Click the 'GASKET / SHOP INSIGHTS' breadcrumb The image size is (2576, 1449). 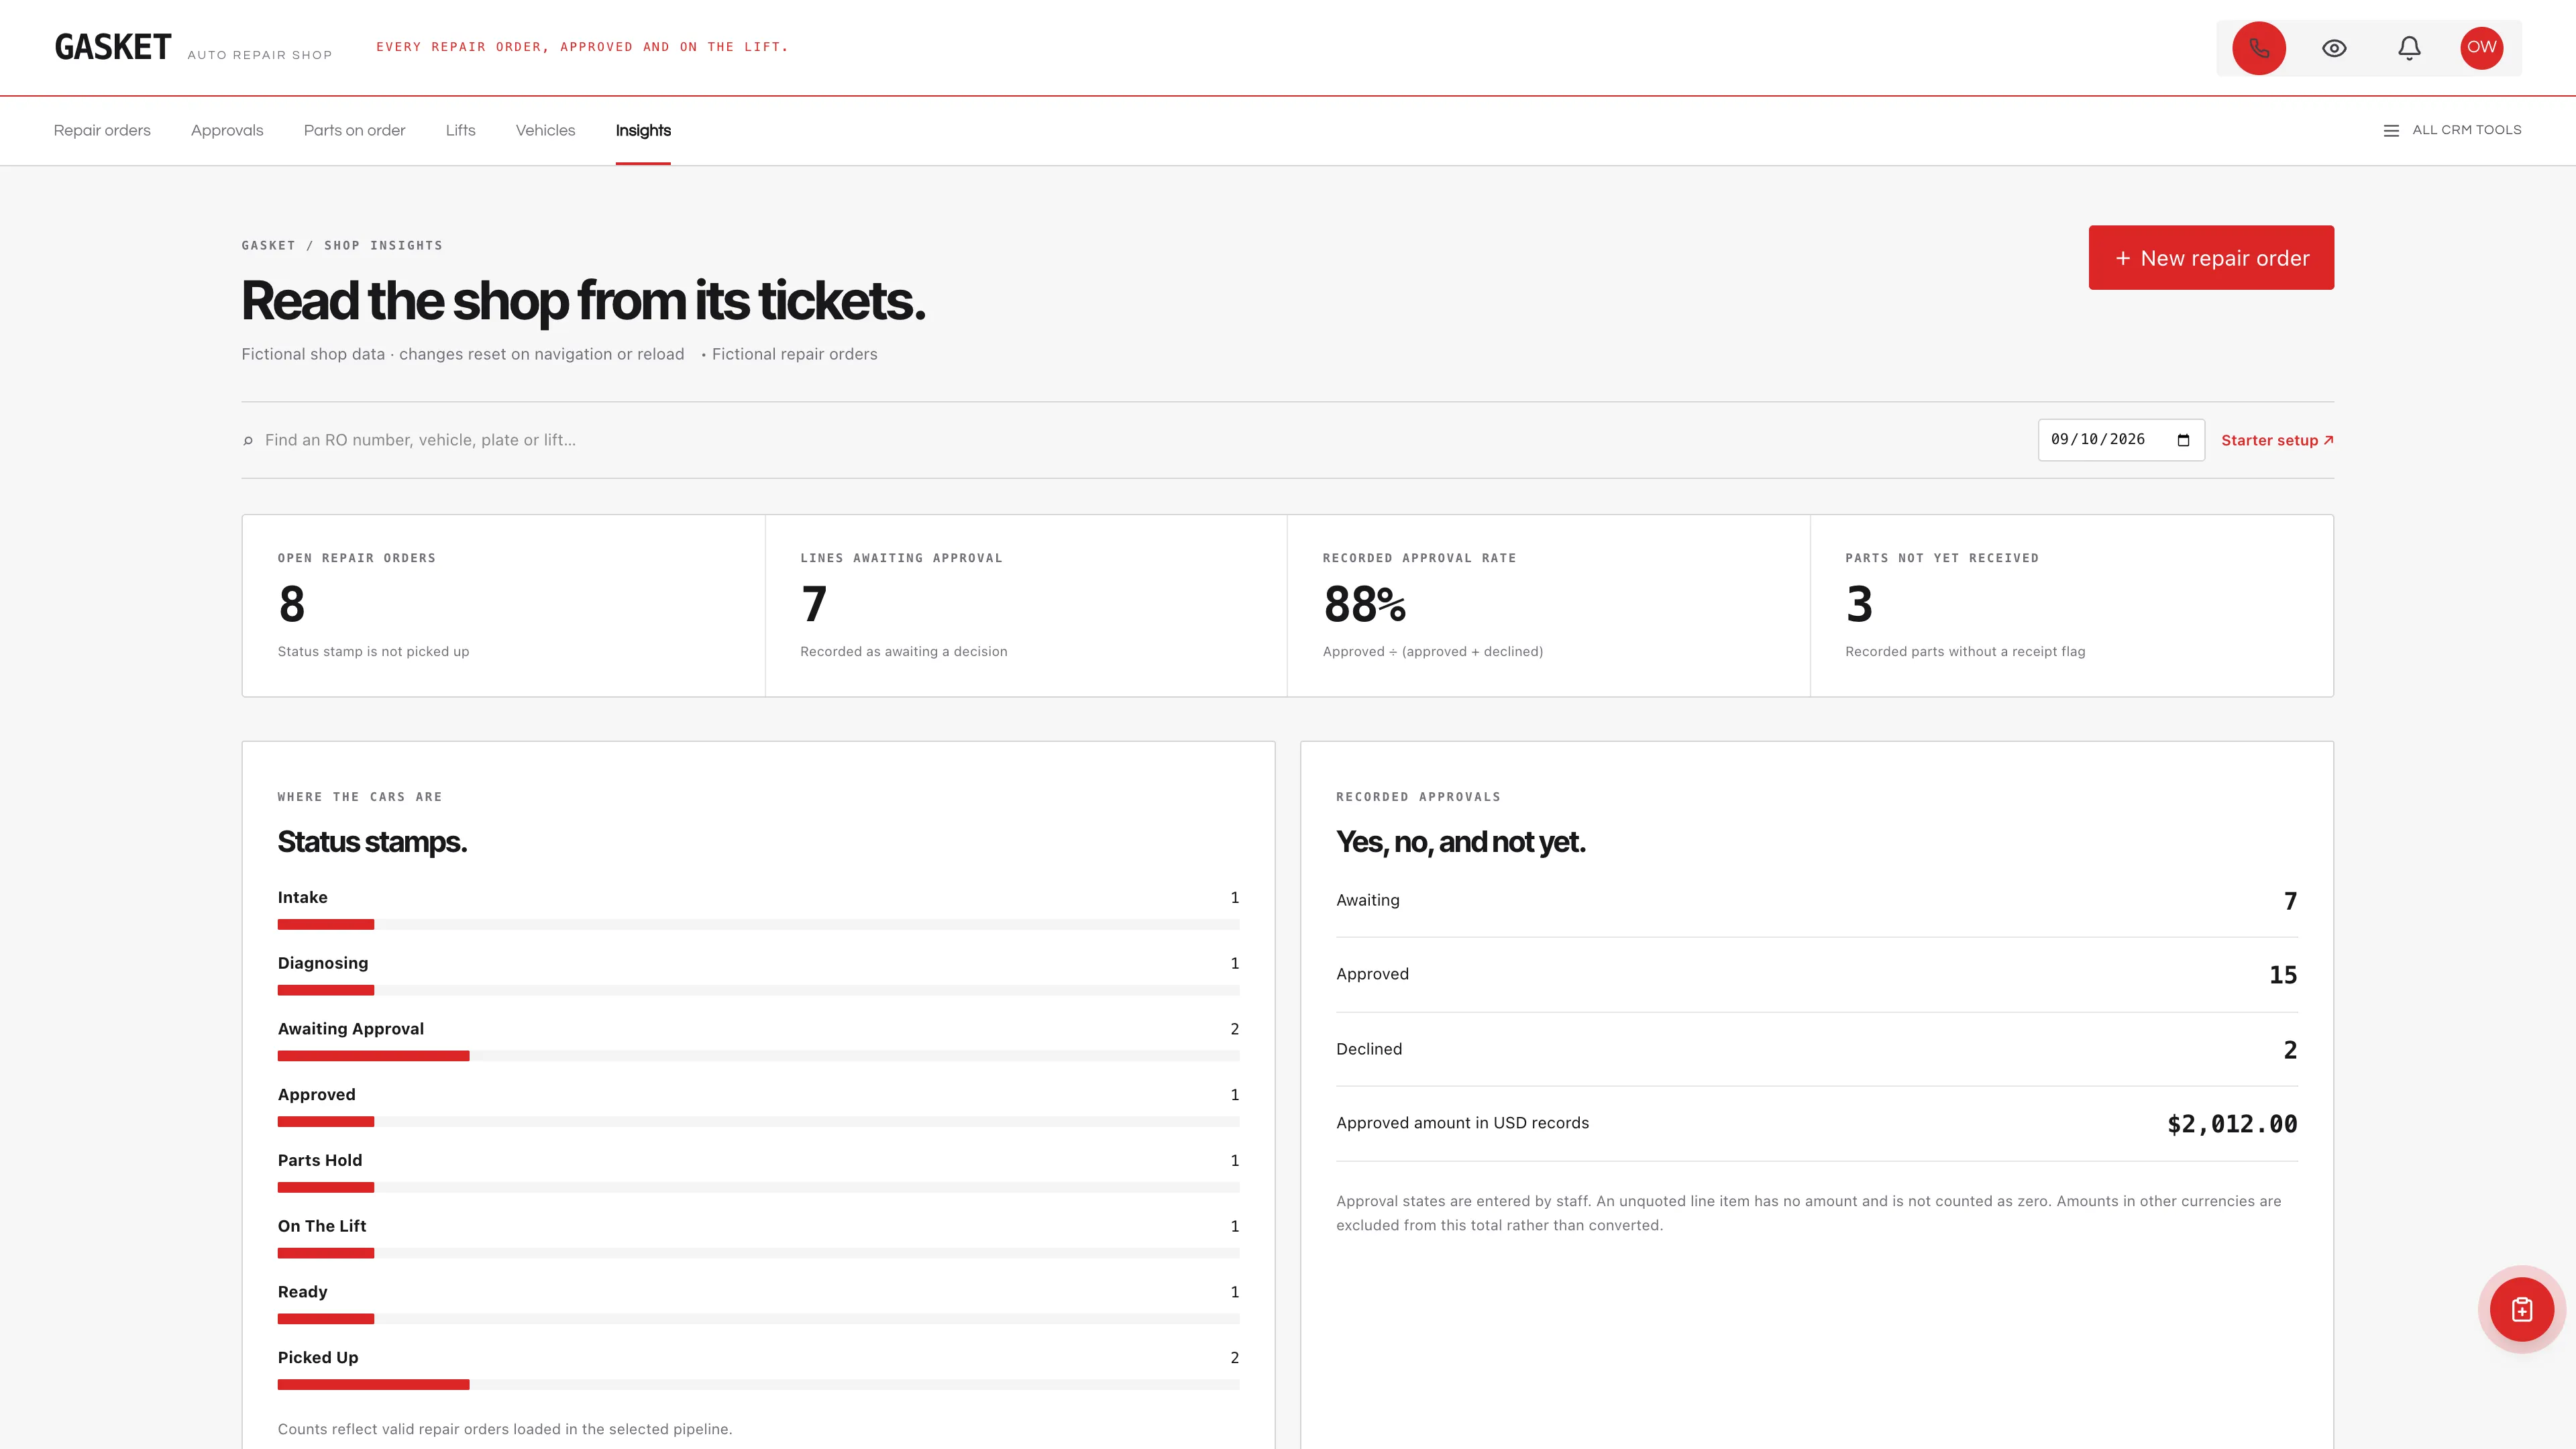point(342,245)
